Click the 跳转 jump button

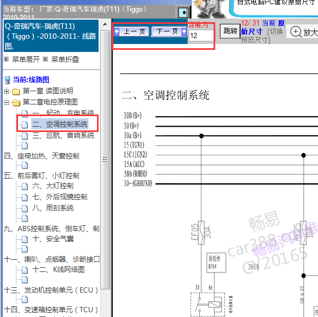point(230,31)
